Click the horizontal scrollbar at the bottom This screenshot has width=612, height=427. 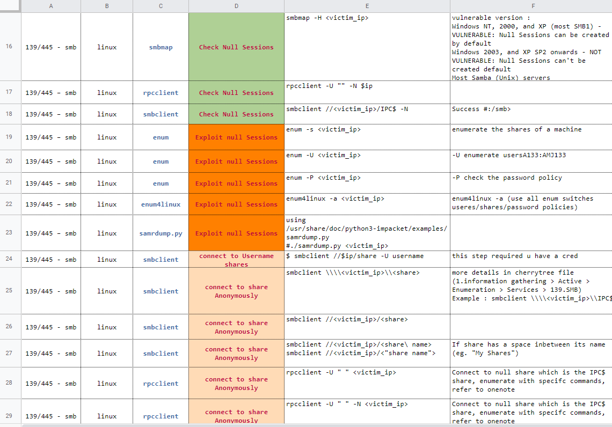coord(306,424)
